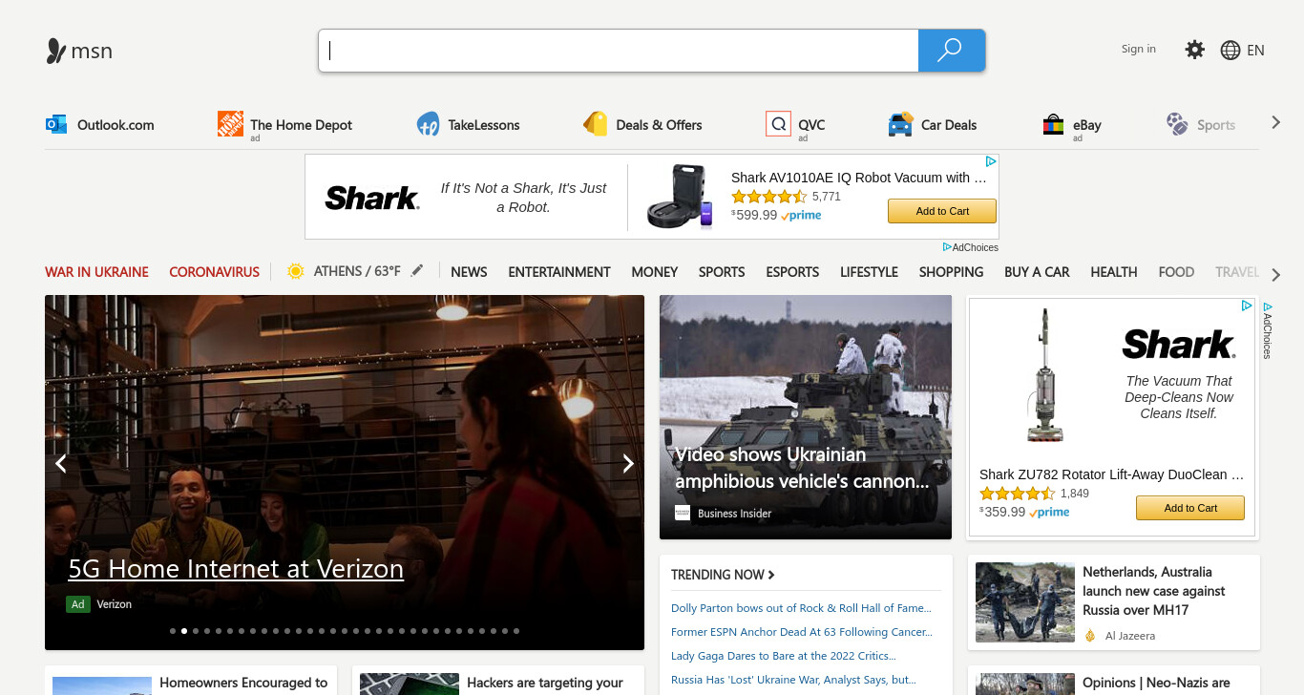Image resolution: width=1304 pixels, height=695 pixels.
Task: Select the second carousel pagination dot
Action: point(184,631)
